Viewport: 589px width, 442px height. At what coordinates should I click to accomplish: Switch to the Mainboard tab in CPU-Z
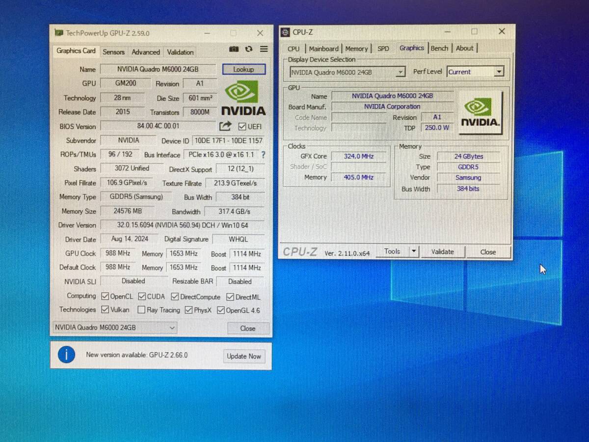point(324,49)
